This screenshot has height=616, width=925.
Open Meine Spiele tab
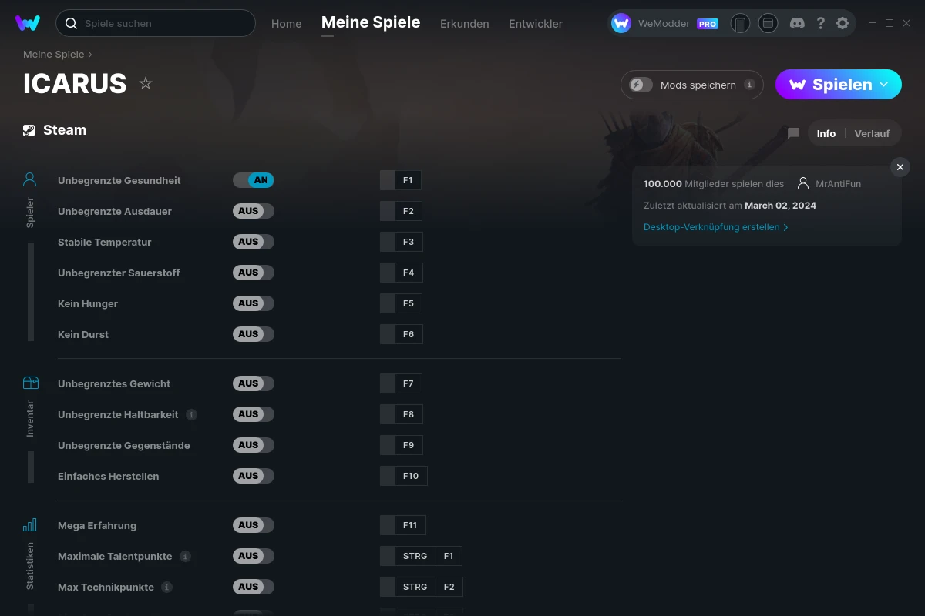click(371, 22)
